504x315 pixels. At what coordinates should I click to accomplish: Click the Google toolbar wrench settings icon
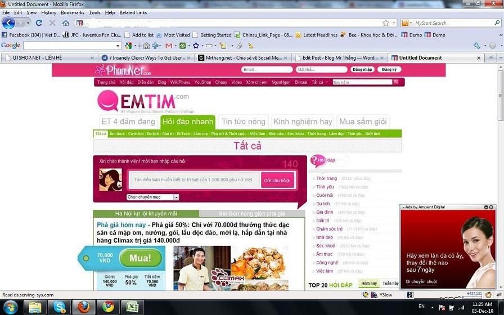[x=476, y=46]
